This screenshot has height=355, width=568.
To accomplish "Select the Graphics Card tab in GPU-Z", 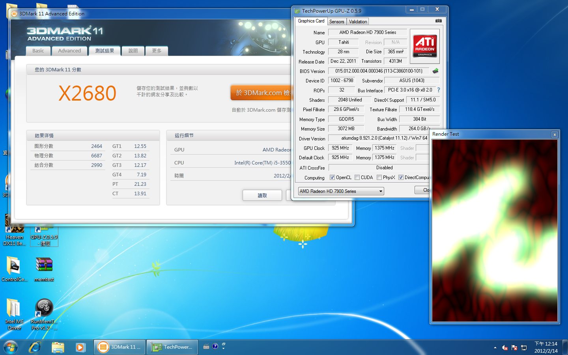I will 311,21.
